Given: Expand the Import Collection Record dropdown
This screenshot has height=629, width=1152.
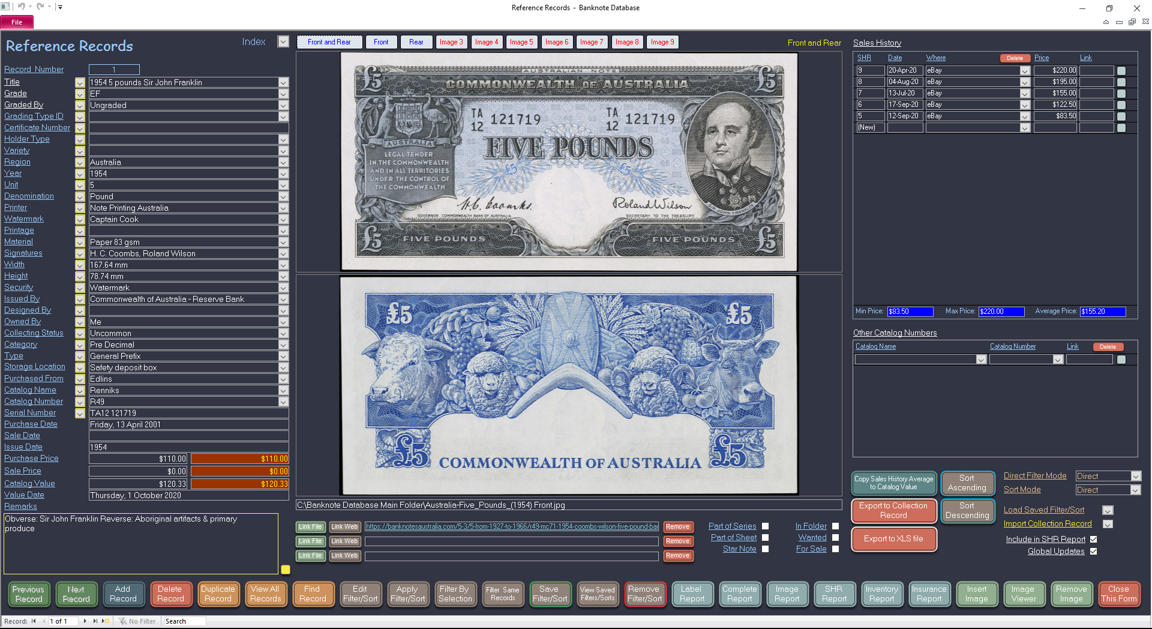Looking at the screenshot, I should [x=1108, y=524].
